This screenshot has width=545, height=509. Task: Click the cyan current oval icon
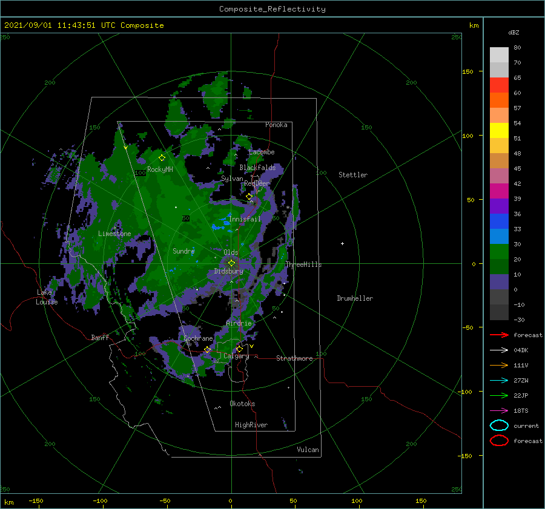click(x=499, y=425)
